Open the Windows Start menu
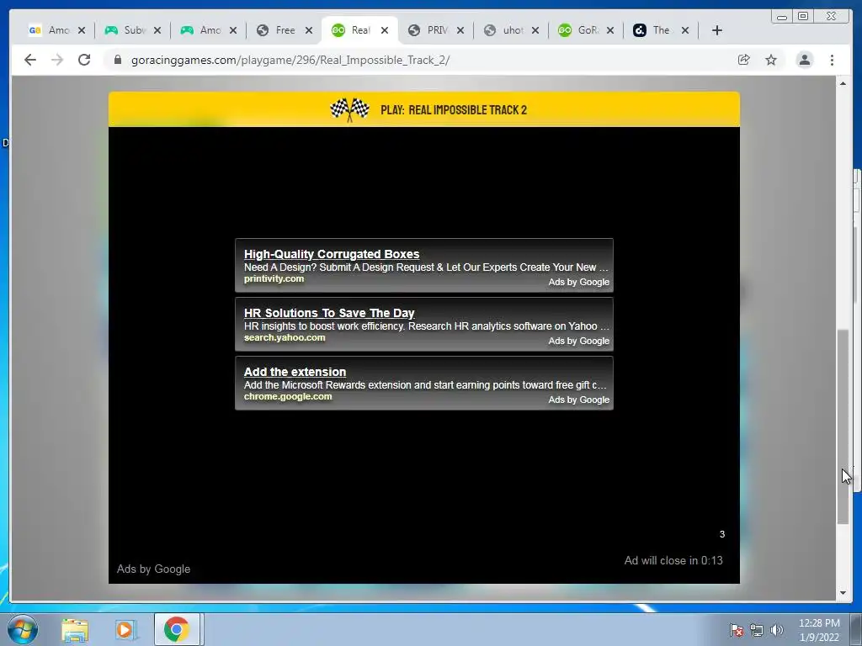This screenshot has height=646, width=862. coord(23,629)
